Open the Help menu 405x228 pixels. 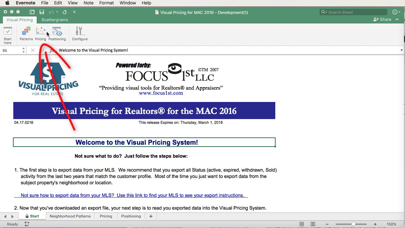[146, 3]
